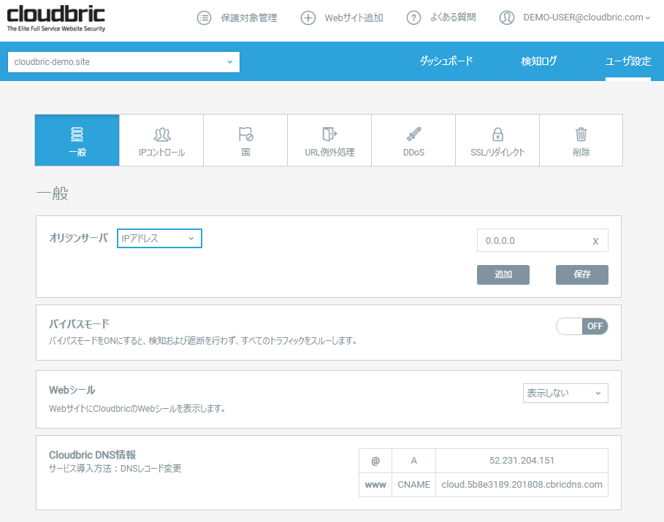The width and height of the screenshot is (664, 522).
Task: Open the IPアドレス origin type dropdown
Action: [x=159, y=238]
